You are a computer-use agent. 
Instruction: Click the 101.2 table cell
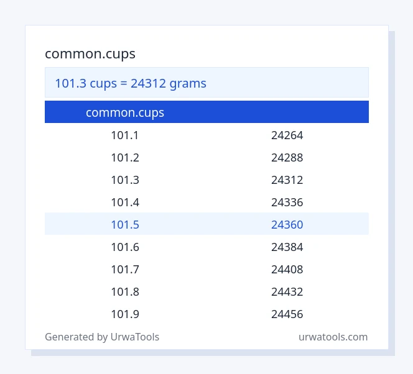[x=125, y=158]
